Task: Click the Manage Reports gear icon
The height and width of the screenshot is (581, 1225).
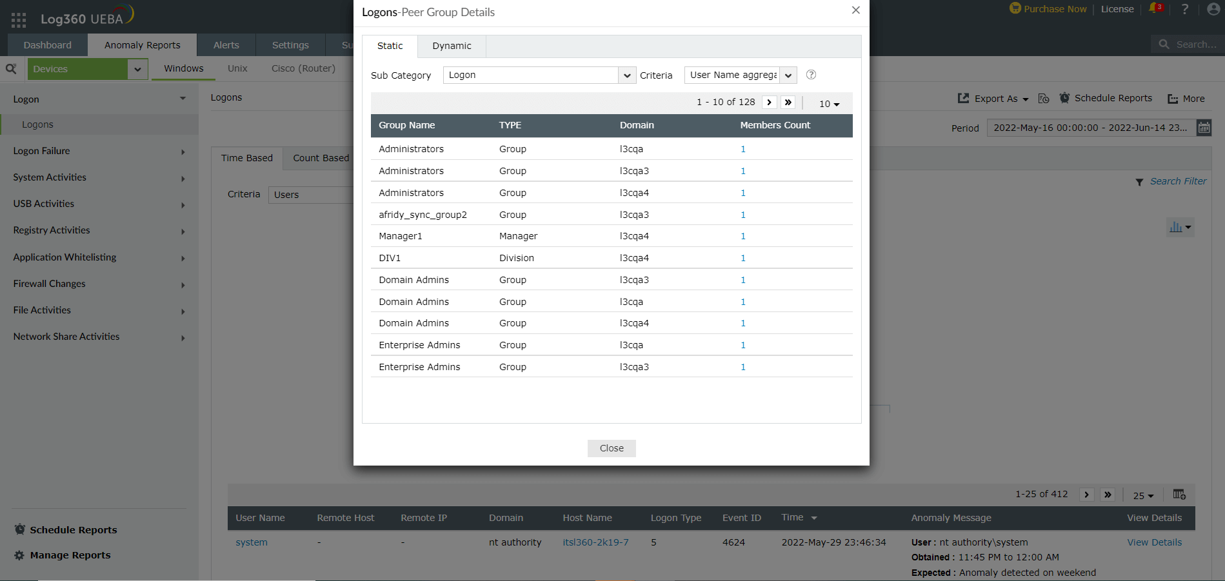Action: (19, 555)
